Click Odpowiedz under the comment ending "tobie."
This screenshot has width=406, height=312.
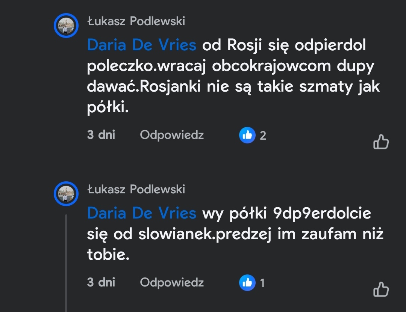[x=172, y=282]
